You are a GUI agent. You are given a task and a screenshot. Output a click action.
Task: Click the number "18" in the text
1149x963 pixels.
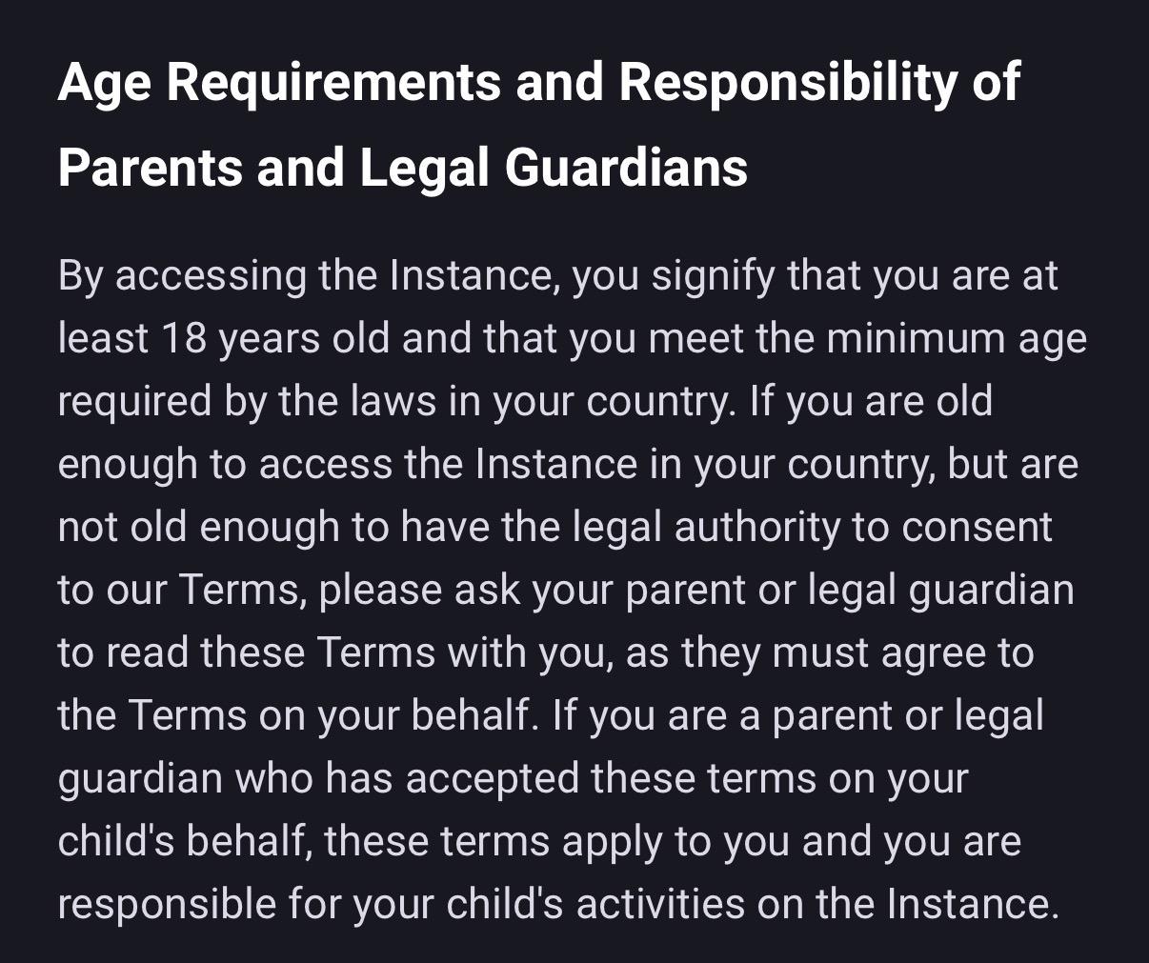[x=184, y=339]
